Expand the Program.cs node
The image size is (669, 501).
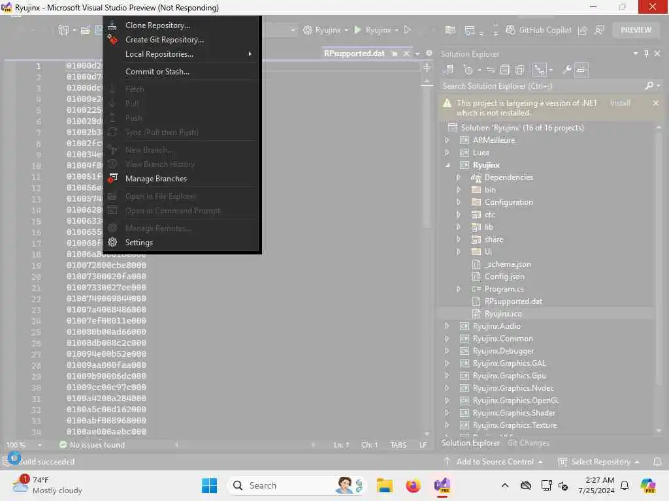tap(459, 289)
